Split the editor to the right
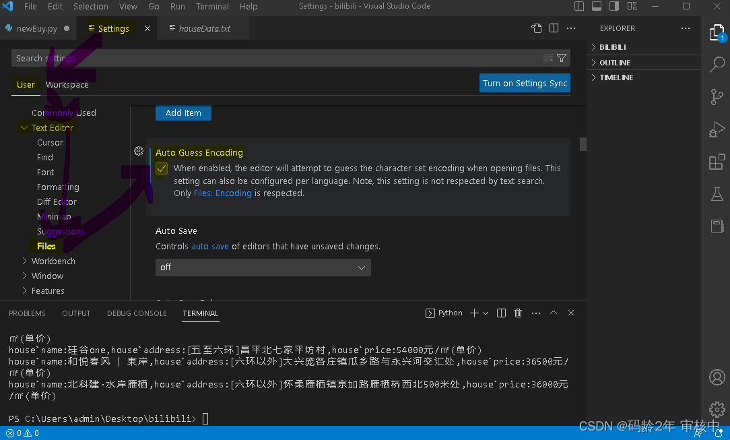The width and height of the screenshot is (730, 440). tap(554, 28)
